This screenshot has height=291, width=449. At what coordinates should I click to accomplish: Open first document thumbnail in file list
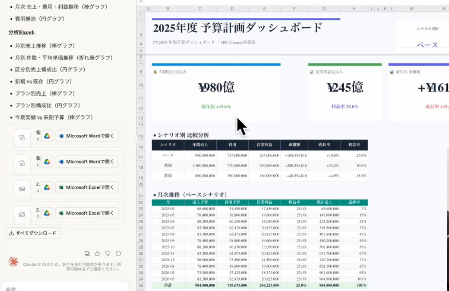(x=22, y=136)
